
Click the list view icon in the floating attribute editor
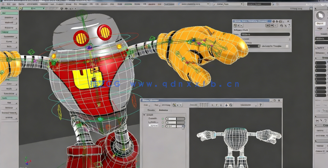pos(272,25)
